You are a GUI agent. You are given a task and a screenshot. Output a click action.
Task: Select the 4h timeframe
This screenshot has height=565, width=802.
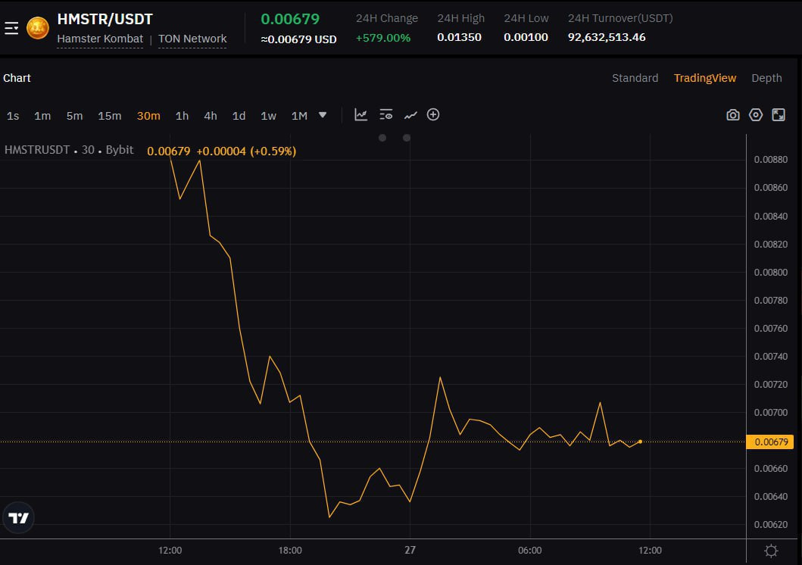click(211, 116)
